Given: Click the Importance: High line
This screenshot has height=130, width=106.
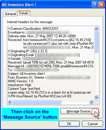Looking at the screenshot, I should click(x=20, y=85).
